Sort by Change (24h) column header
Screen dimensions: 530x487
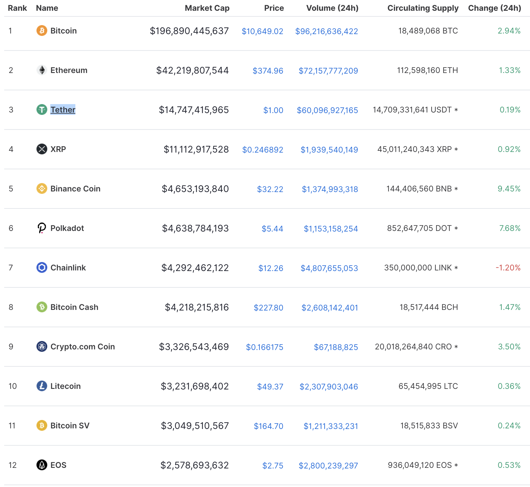[x=494, y=8]
